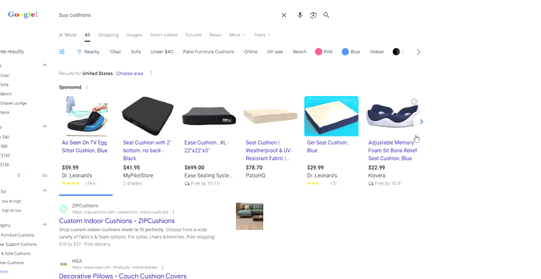The image size is (541, 279).
Task: Filter results by the Blue color chip
Action: tap(351, 52)
